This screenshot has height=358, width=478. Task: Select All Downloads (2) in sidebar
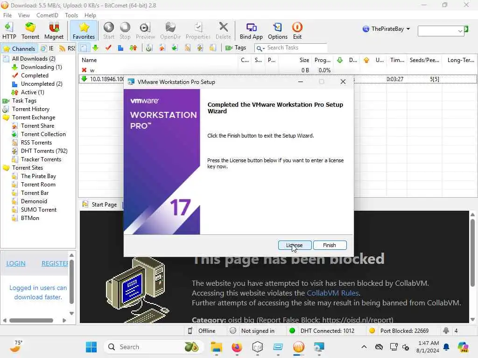click(34, 59)
